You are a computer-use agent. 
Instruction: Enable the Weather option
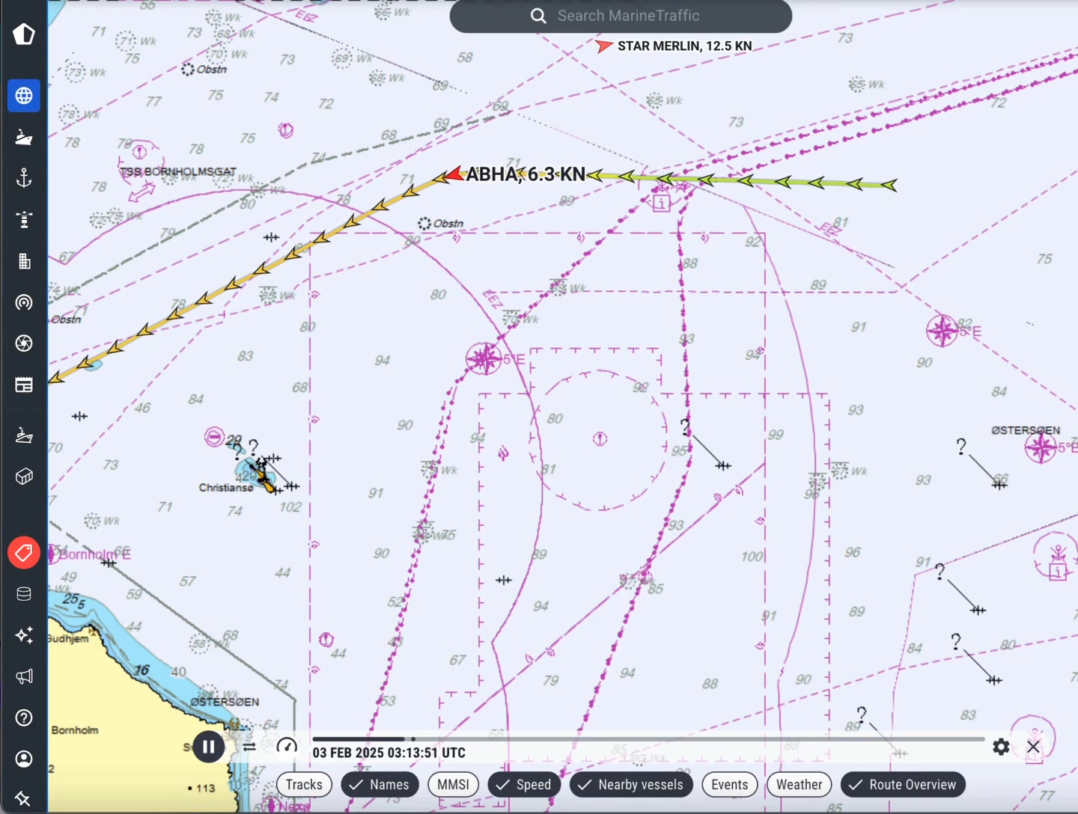[x=799, y=785]
